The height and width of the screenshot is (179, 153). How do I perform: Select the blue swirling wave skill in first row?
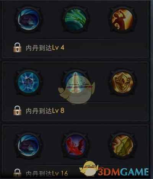29,20
